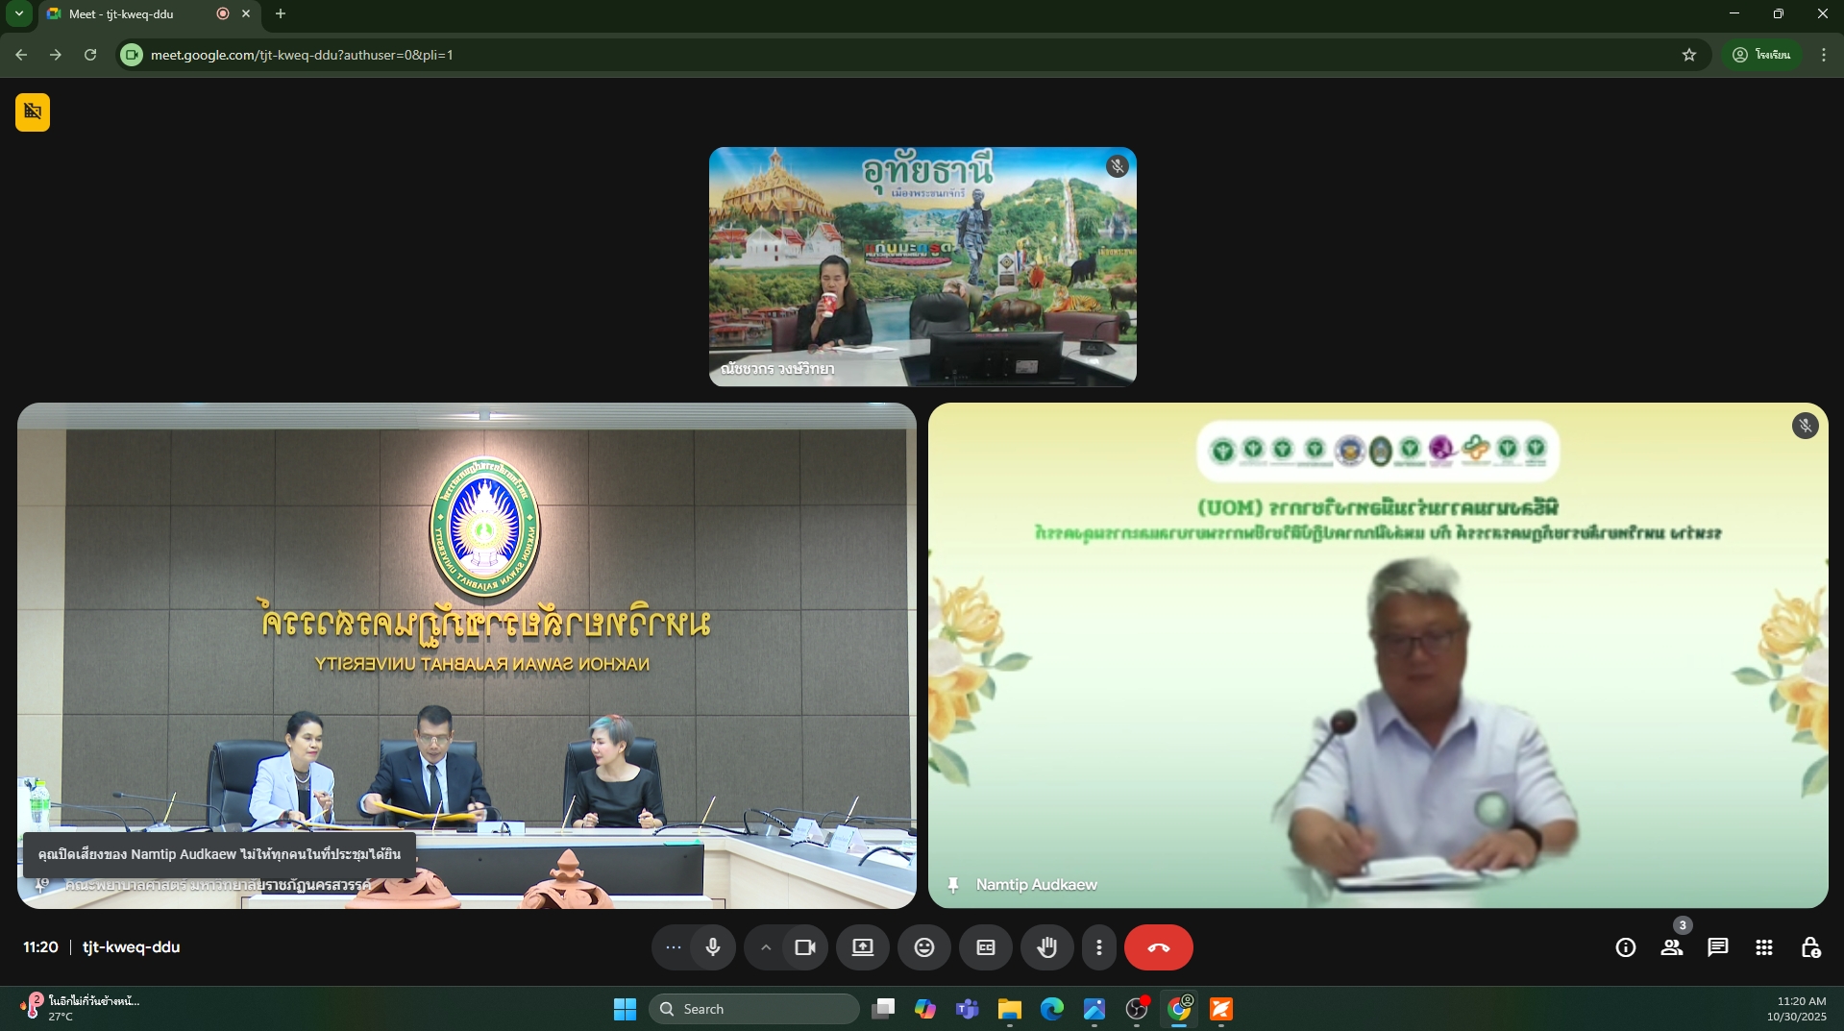1844x1031 pixels.
Task: Turn on closed captions
Action: 986,947
